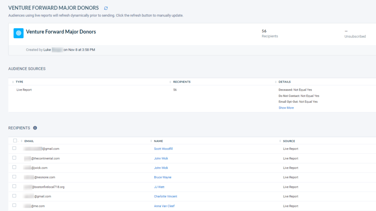The width and height of the screenshot is (376, 211).
Task: Click the refresh audience icon
Action: point(106,8)
